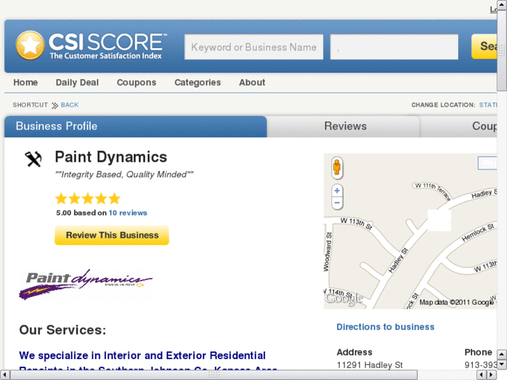Go to the Coupons menu item
The width and height of the screenshot is (507, 380).
[x=137, y=82]
